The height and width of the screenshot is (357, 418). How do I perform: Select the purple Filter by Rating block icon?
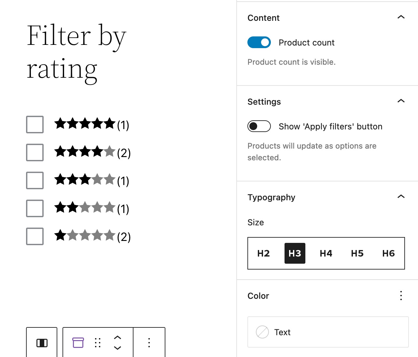click(78, 343)
